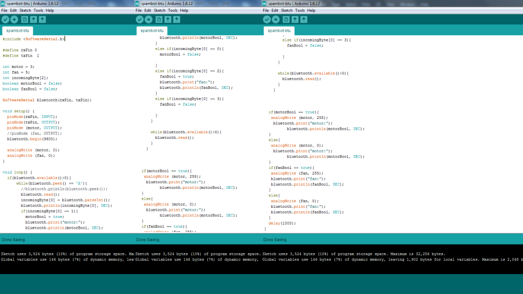The height and width of the screenshot is (294, 523).
Task: Open a sketch from right Arduino window
Action: tap(295, 19)
